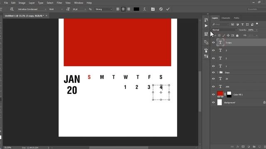
Task: Open the Actions panel play icon
Action: tap(206, 26)
